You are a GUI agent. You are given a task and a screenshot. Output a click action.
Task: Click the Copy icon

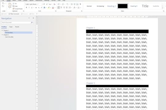point(13,6)
